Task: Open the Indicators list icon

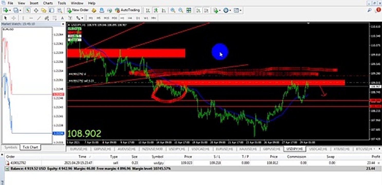Action: 215,10
